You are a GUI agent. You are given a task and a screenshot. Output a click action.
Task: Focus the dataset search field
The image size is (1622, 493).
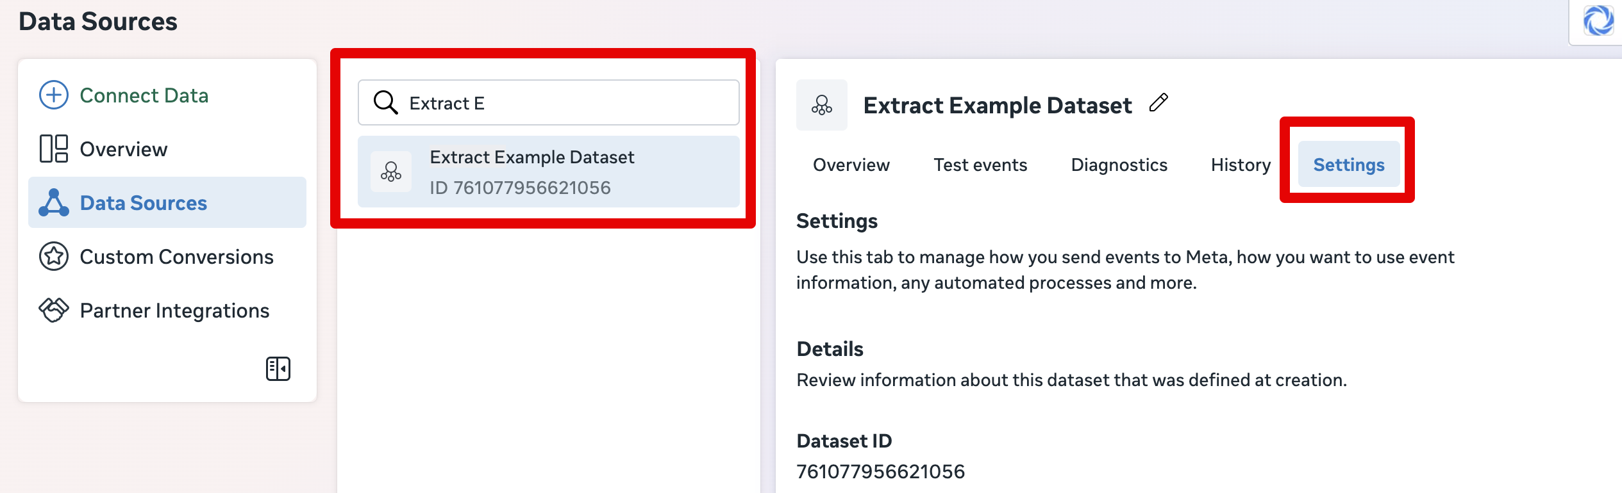tap(549, 102)
